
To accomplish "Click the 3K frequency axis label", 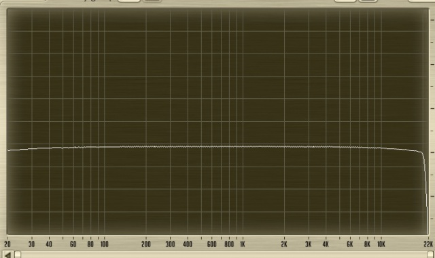I will pos(308,244).
